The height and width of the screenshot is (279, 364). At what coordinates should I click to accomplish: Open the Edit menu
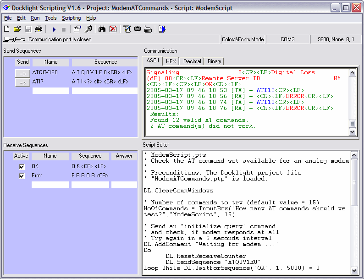21,18
